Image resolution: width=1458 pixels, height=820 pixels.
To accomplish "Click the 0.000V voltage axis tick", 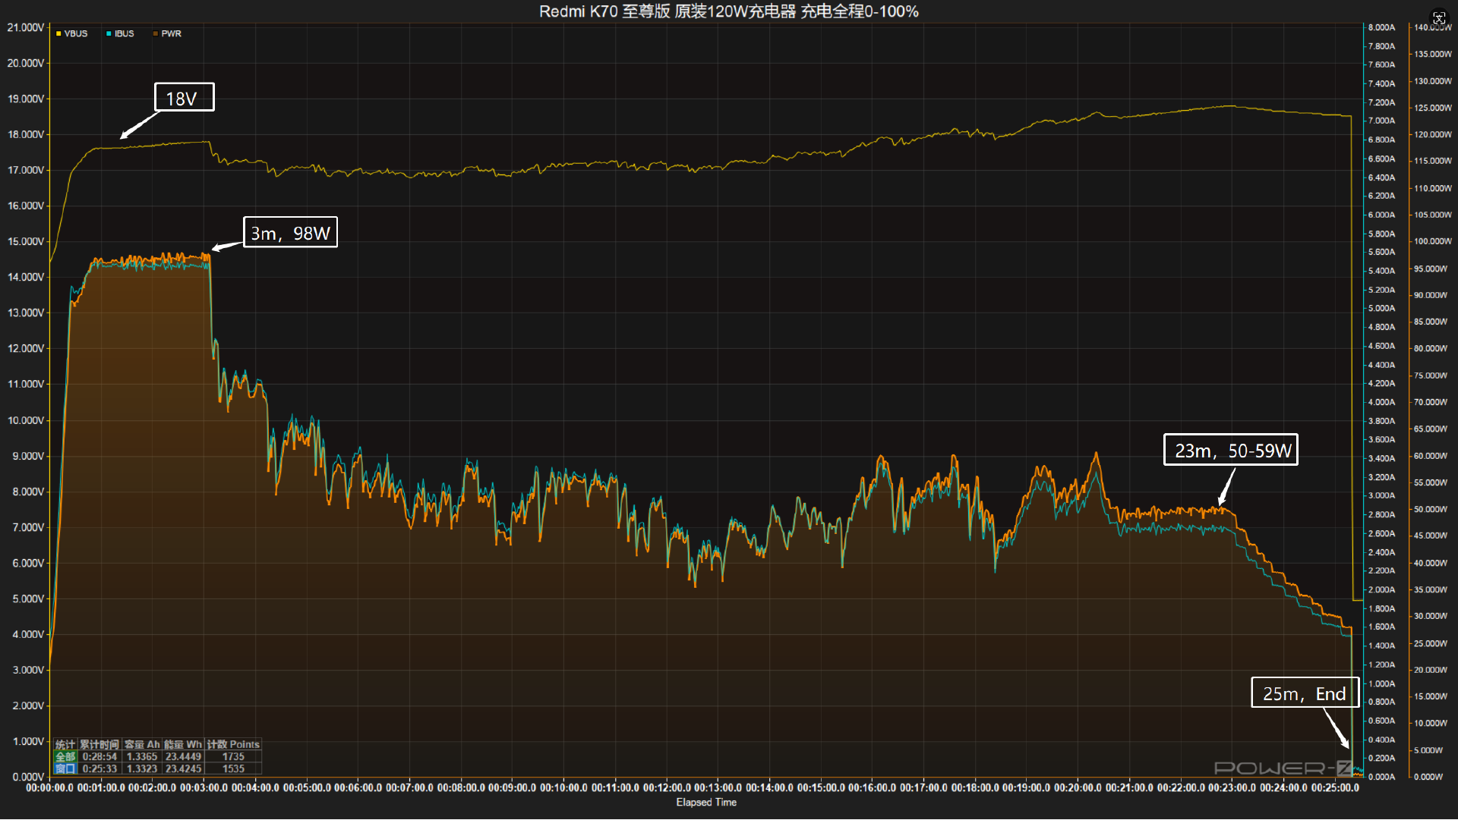I will [28, 778].
